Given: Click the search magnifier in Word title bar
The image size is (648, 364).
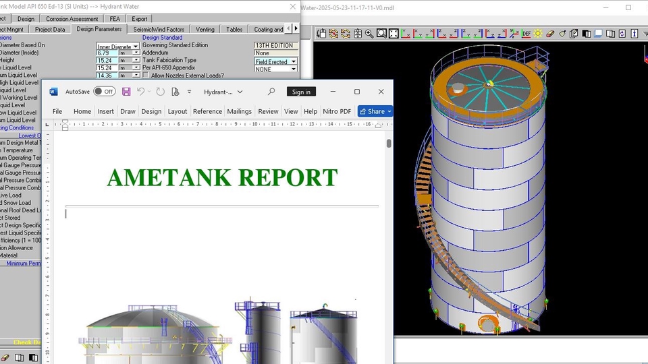Looking at the screenshot, I should [x=271, y=92].
